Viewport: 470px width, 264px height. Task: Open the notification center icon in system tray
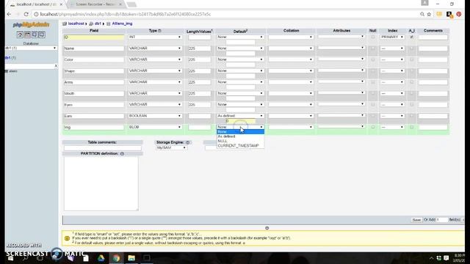446,258
